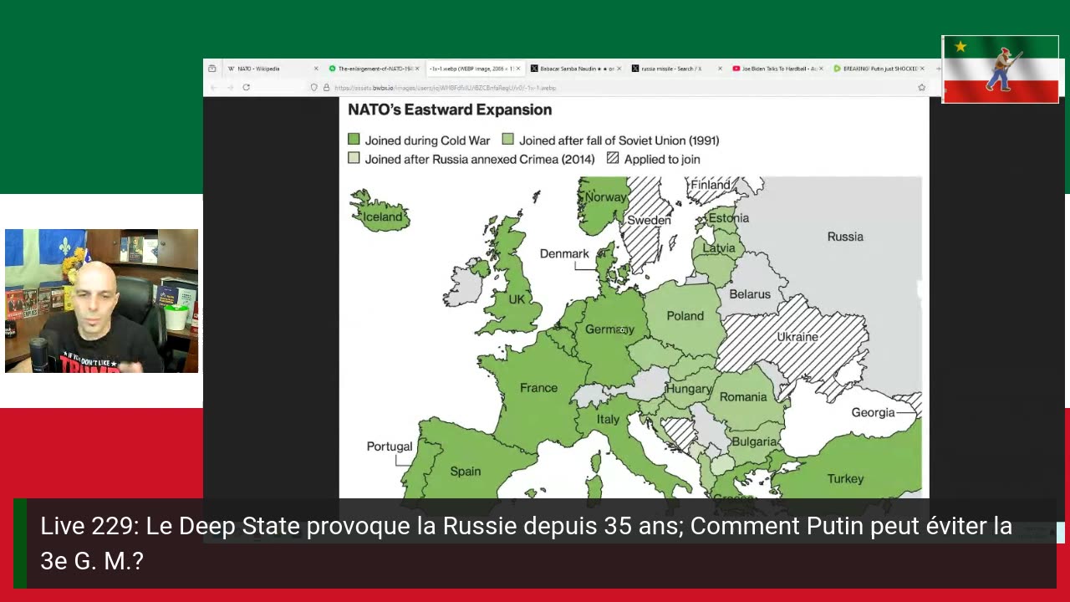Click the Bulgaria label on the map
Viewport: 1070px width, 602px height.
pos(754,441)
